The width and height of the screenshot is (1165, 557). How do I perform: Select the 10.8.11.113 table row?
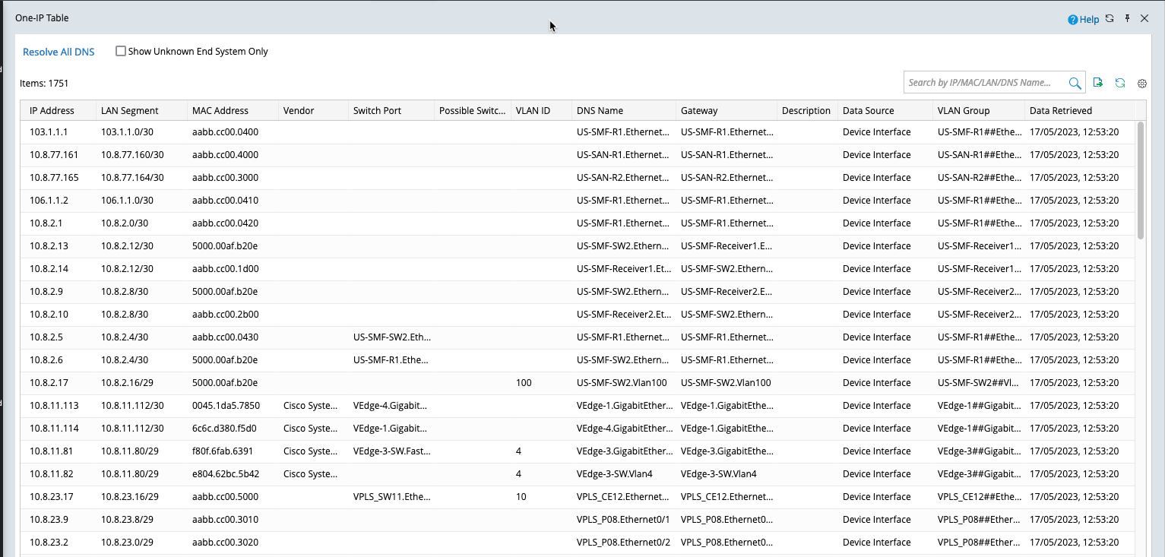click(304, 405)
